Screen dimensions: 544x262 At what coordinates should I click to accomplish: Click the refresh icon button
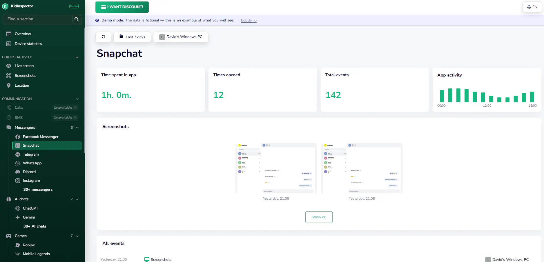coord(103,37)
